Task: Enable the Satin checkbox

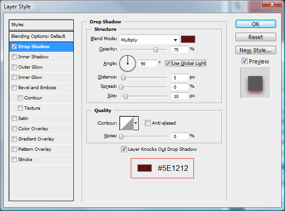Action: pos(14,119)
